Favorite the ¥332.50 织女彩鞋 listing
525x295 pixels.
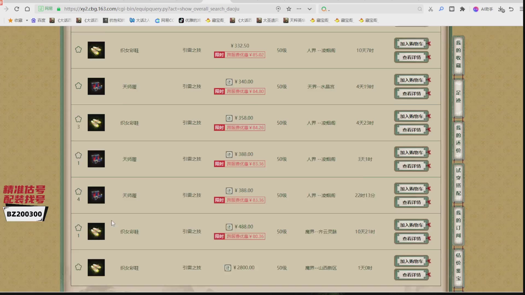[78, 49]
